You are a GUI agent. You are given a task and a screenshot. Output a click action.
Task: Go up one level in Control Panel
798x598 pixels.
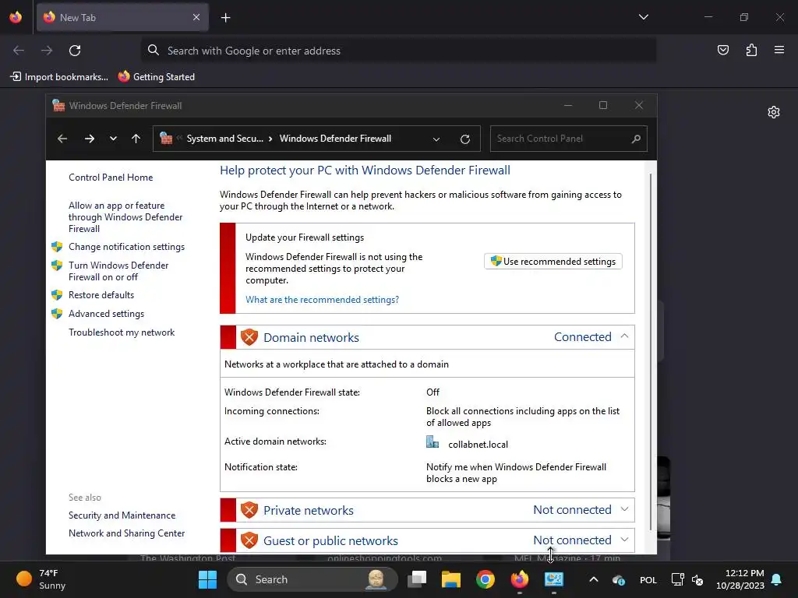(x=136, y=139)
